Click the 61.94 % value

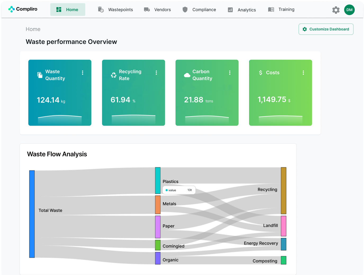(123, 100)
